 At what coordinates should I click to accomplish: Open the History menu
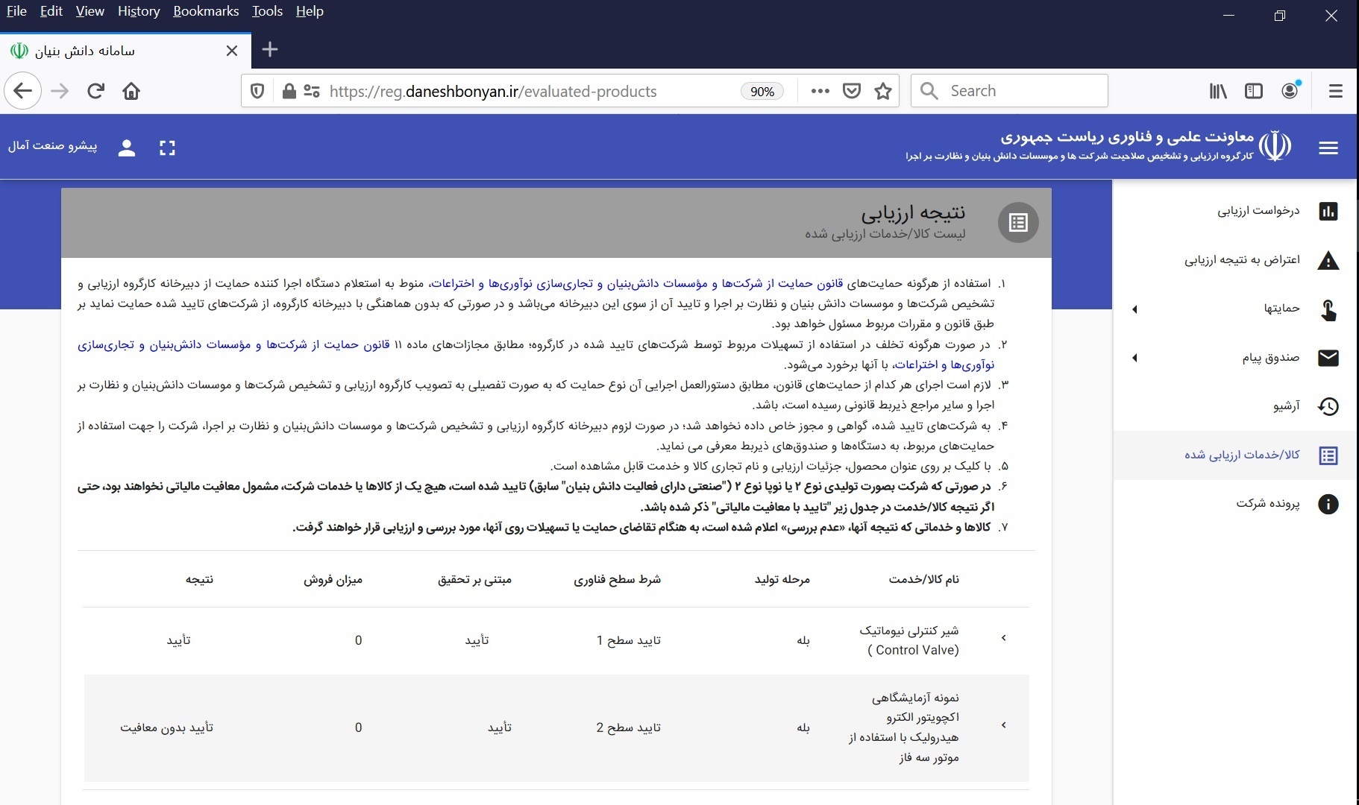coord(139,11)
